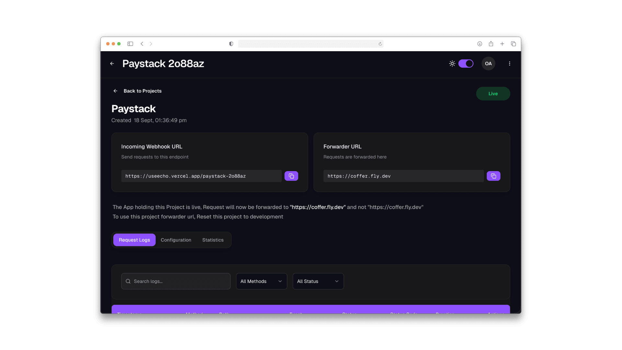Focus the Search logs input
622x350 pixels.
pyautogui.click(x=176, y=281)
